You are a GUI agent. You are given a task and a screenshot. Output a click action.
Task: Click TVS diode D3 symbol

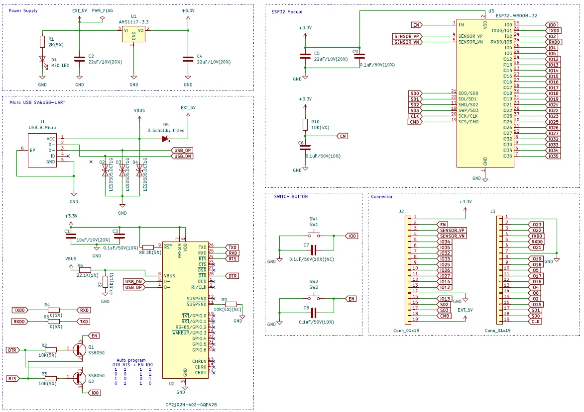(x=122, y=170)
